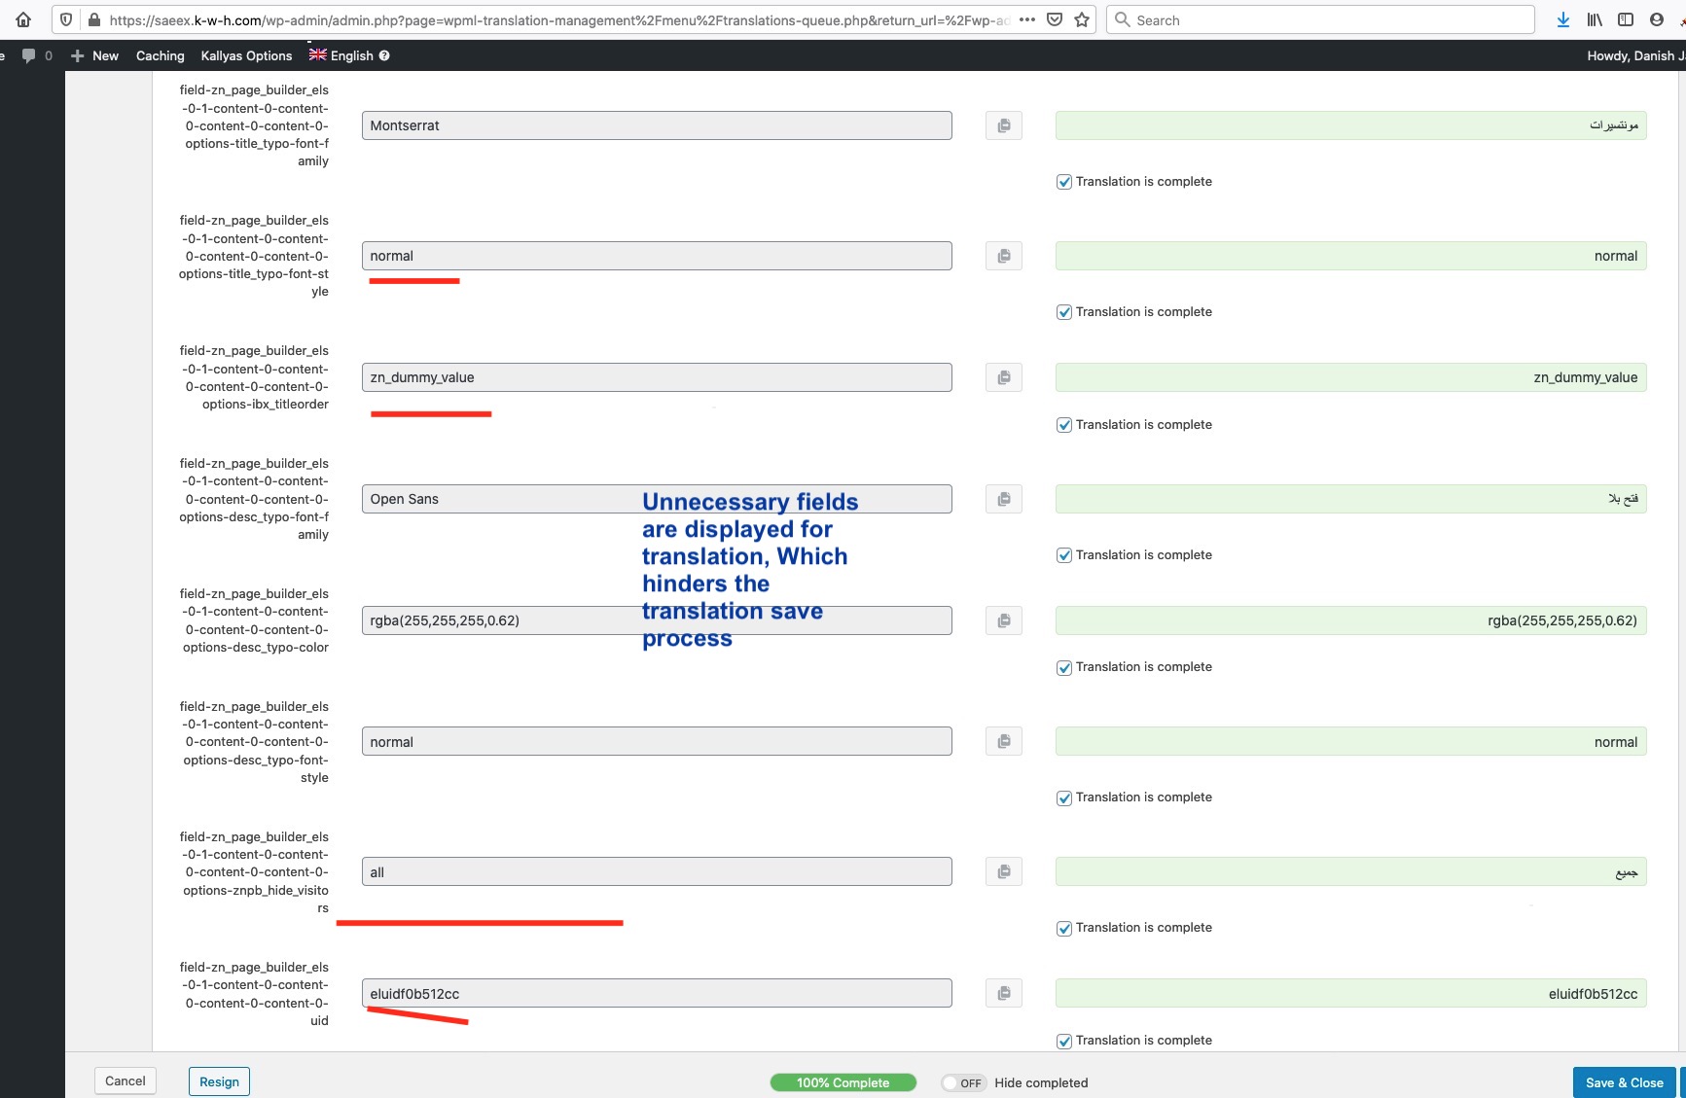
Task: Copy original for zn_dummy_value field
Action: point(1004,377)
